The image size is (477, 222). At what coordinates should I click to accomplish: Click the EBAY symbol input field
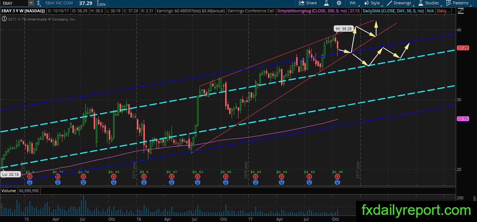click(14, 3)
